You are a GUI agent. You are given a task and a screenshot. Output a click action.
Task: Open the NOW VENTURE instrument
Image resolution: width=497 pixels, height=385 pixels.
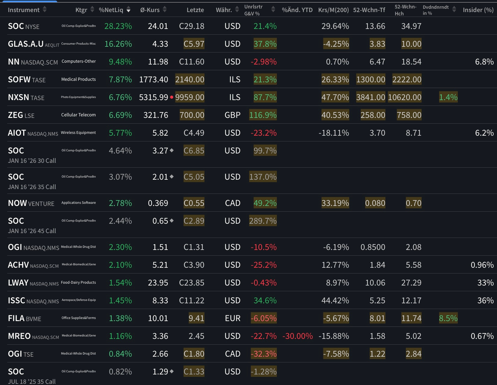pyautogui.click(x=31, y=203)
